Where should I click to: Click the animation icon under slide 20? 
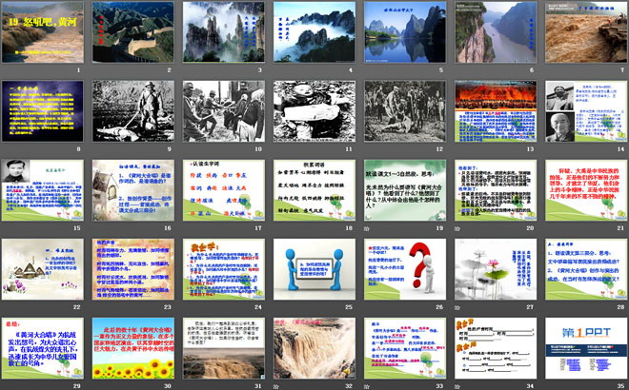coord(457,229)
